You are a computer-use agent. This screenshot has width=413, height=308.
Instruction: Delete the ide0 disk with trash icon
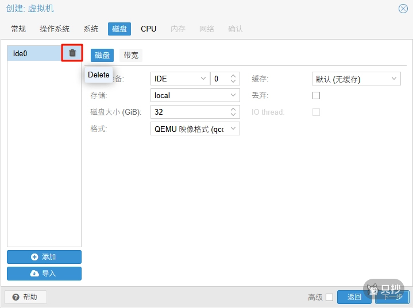[x=72, y=53]
